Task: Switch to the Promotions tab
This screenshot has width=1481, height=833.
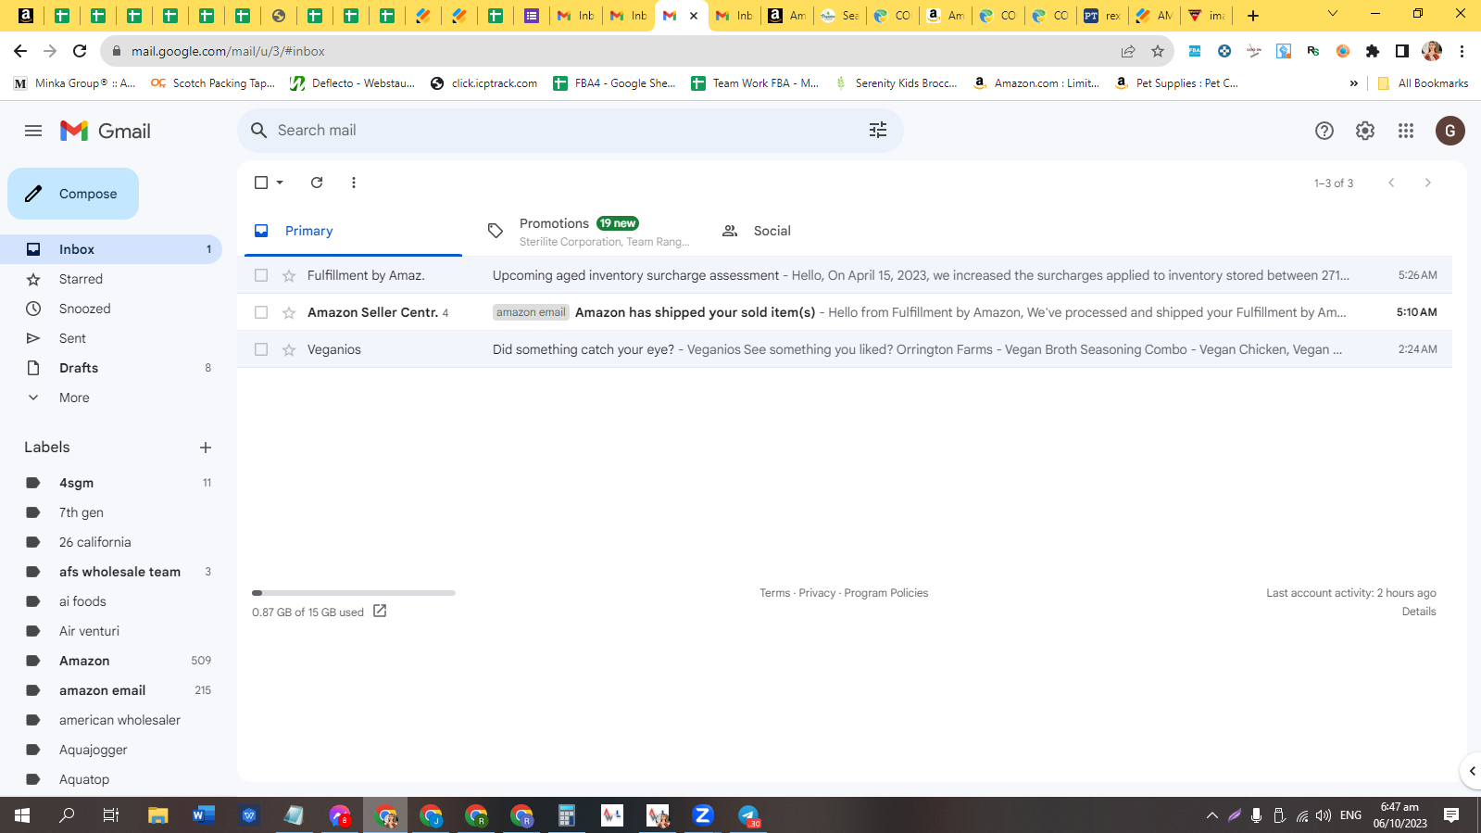Action: (x=587, y=231)
